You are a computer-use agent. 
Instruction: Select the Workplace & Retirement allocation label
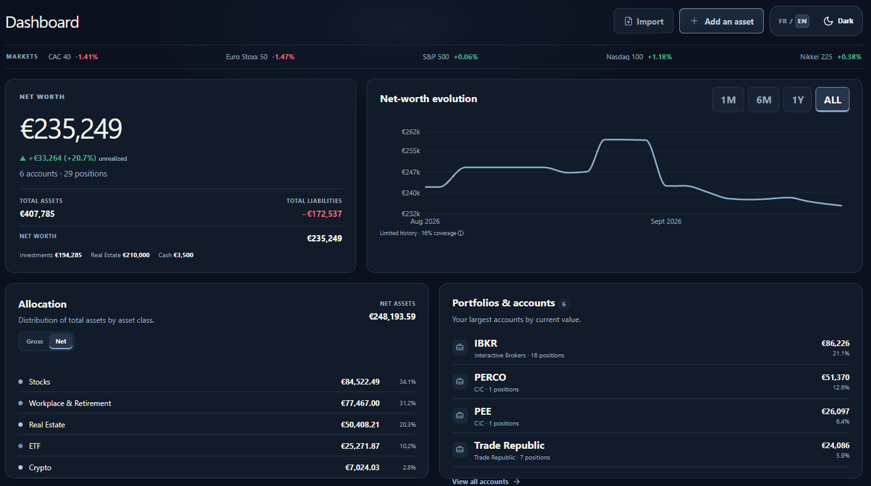tap(70, 403)
